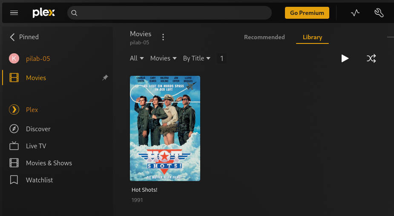This screenshot has width=394, height=216.
Task: Go back using the Pinned chevron
Action: [x=12, y=37]
